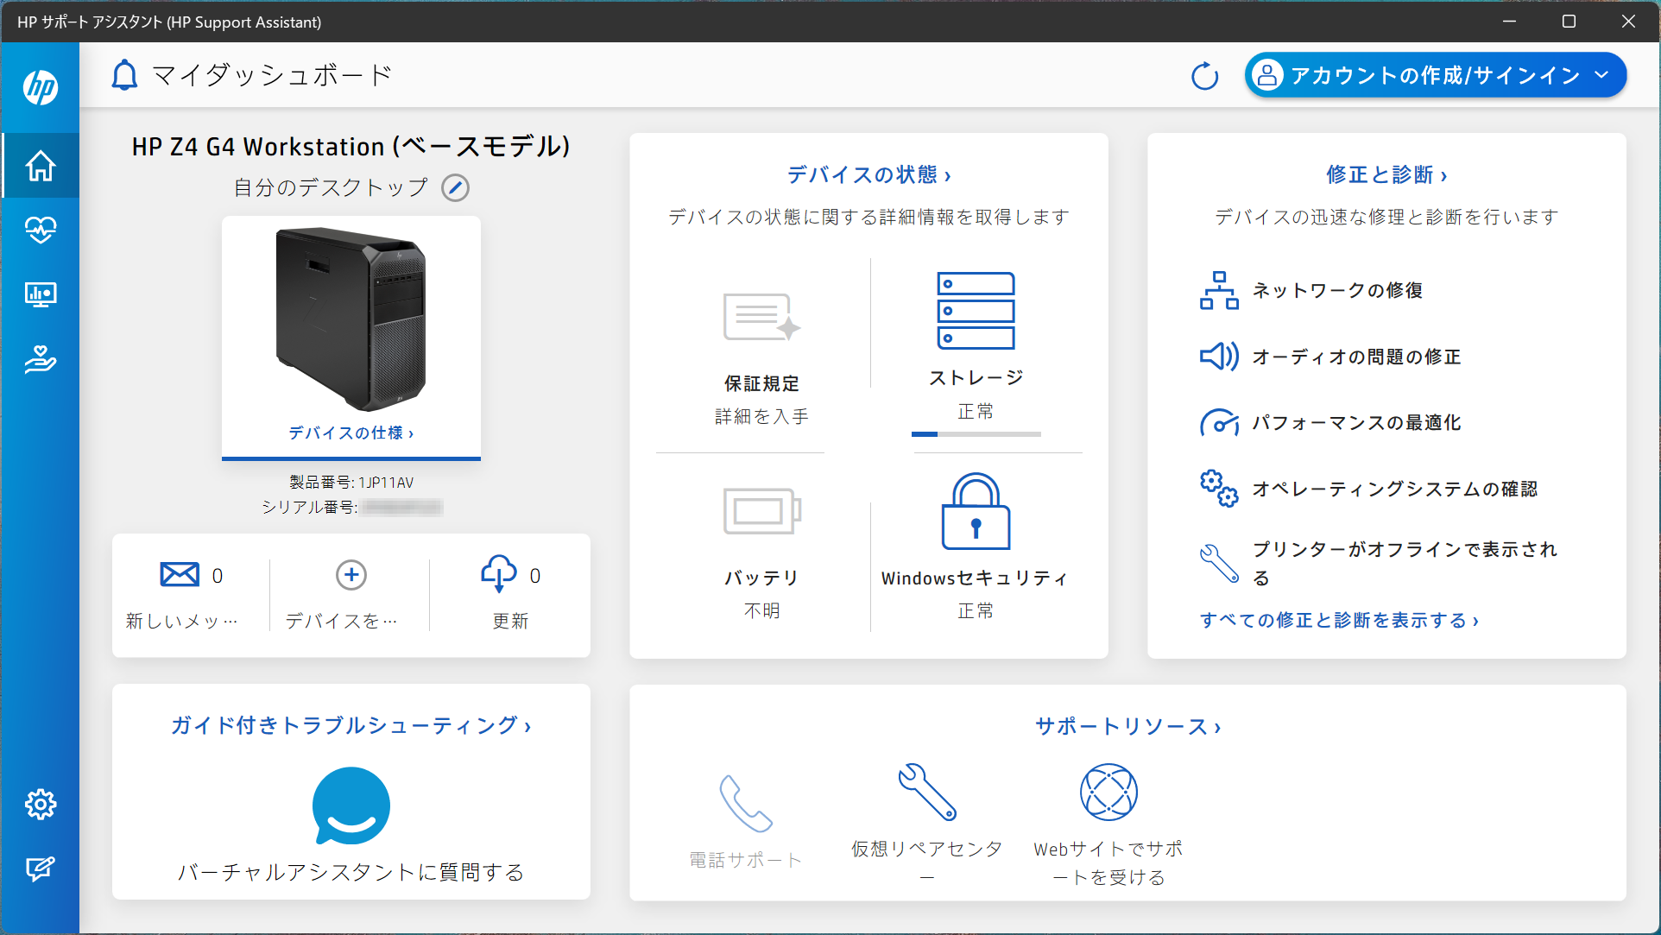Open the feedback pencil sidebar icon
This screenshot has width=1661, height=935.
point(41,869)
